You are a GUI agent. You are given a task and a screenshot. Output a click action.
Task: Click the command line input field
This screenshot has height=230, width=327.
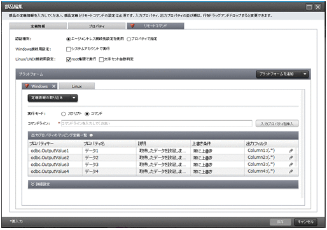pos(157,123)
